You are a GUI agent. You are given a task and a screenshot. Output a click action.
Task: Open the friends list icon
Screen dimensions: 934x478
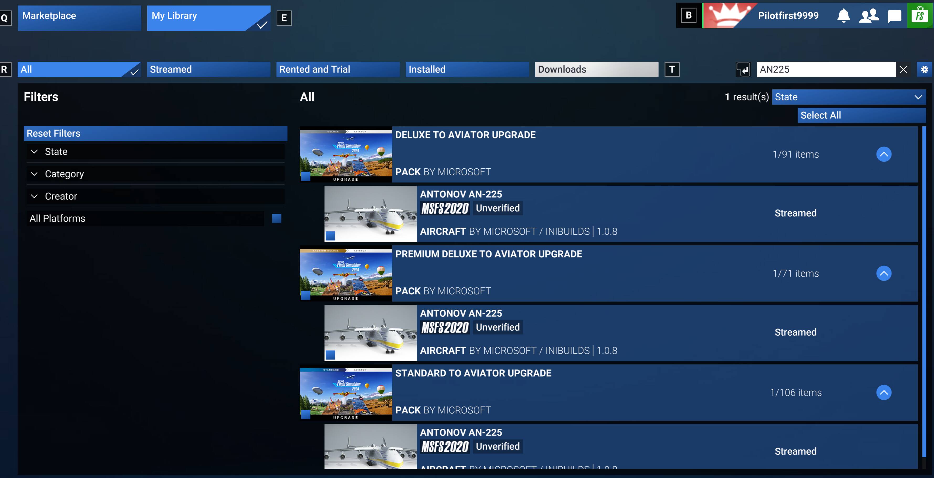click(x=869, y=15)
